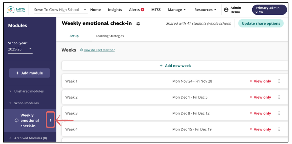
Task: Click the Sown To Grow logo
Action: tap(16, 10)
